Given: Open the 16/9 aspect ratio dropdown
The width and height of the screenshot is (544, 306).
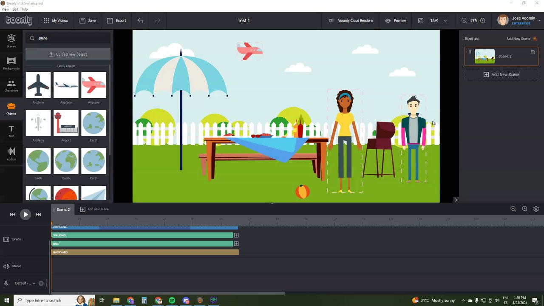Looking at the screenshot, I should point(438,20).
